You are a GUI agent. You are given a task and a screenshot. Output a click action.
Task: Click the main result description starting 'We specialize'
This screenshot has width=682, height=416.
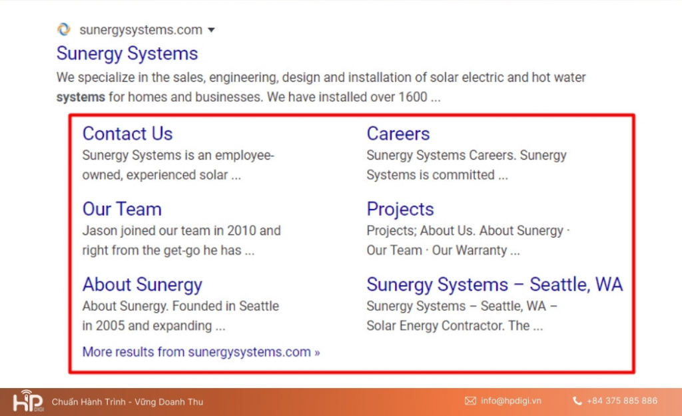click(x=321, y=87)
